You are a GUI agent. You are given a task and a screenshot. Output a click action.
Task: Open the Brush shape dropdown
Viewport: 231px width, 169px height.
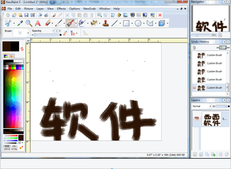point(28,33)
